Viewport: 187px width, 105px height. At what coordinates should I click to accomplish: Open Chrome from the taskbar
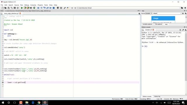click(39, 102)
